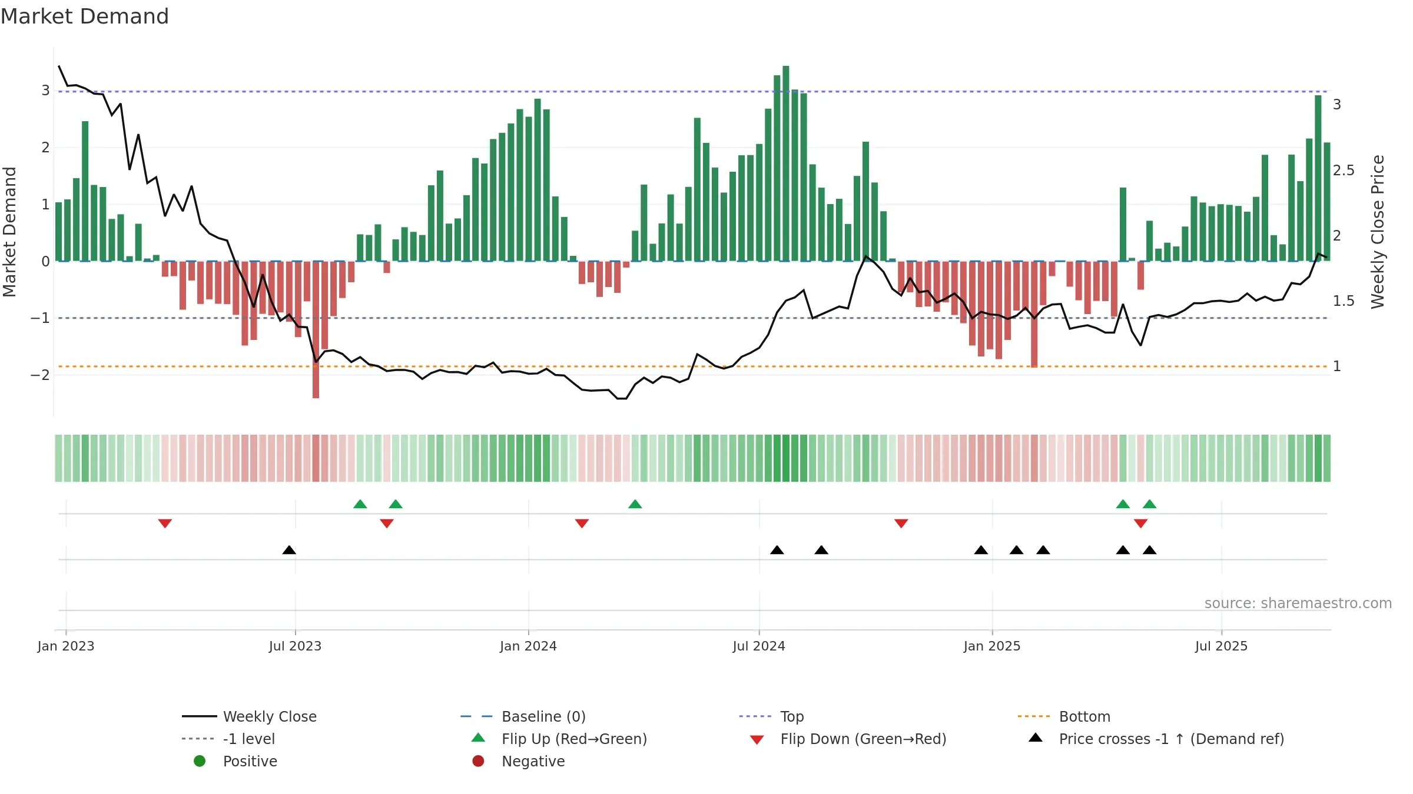Click the Market Demand chart title
Viewport: 1413px width, 794px height.
coord(85,16)
